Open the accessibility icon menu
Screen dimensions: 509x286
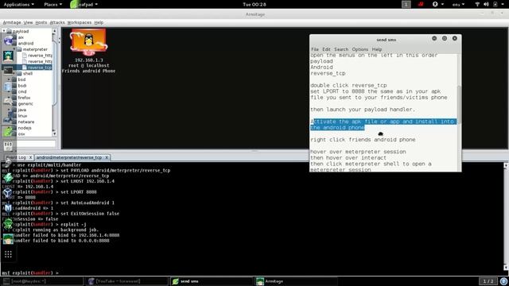pyautogui.click(x=437, y=4)
